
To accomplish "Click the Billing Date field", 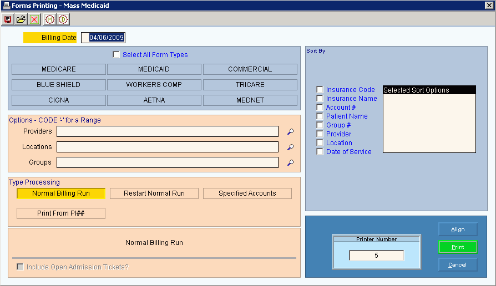I will [103, 38].
